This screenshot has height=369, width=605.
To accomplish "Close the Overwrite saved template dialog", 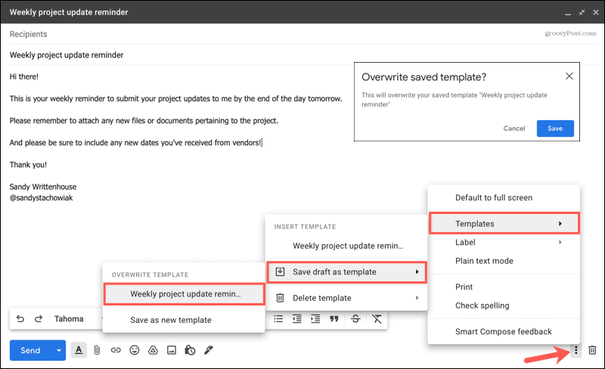I will tap(569, 76).
